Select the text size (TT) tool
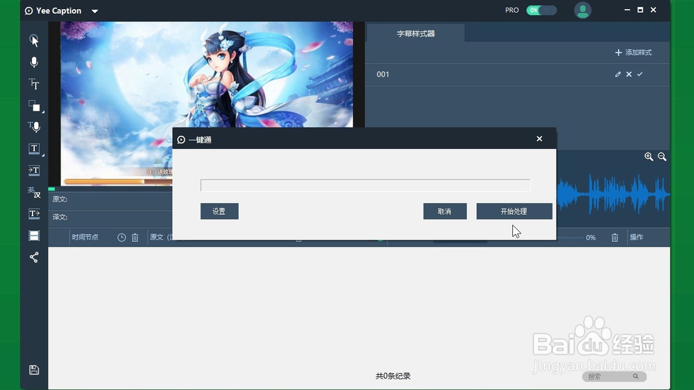 click(34, 84)
